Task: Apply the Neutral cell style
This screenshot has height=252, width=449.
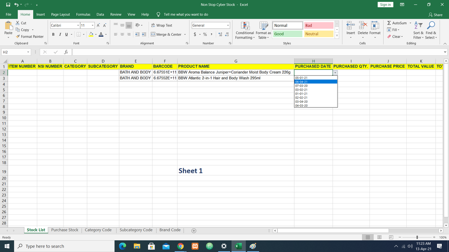Action: pyautogui.click(x=319, y=34)
